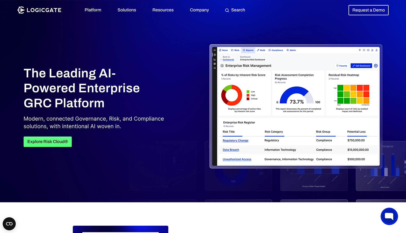Click the Explore Risk Cloud button
This screenshot has height=233, width=406.
[x=47, y=142]
